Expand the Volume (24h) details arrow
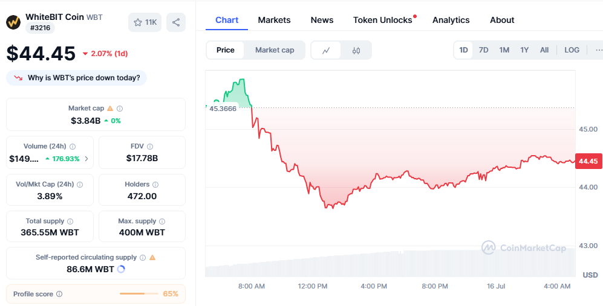 [x=86, y=159]
